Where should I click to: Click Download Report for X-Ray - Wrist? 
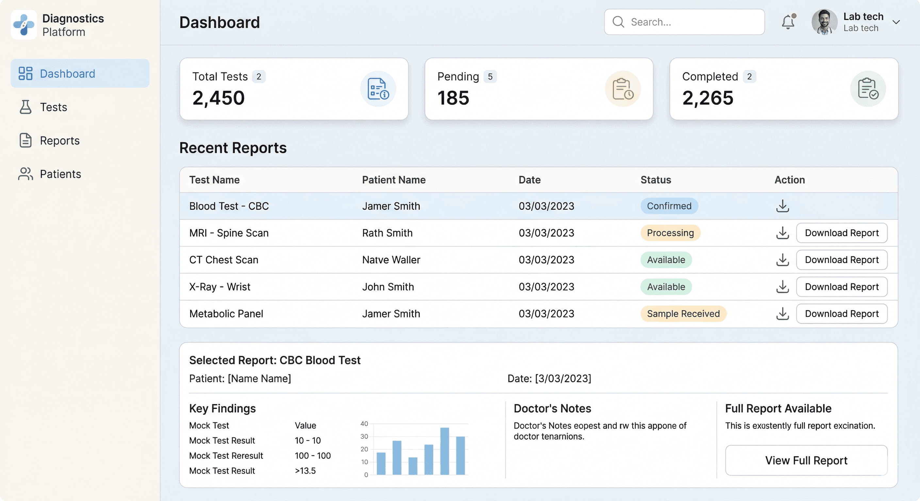(x=842, y=287)
